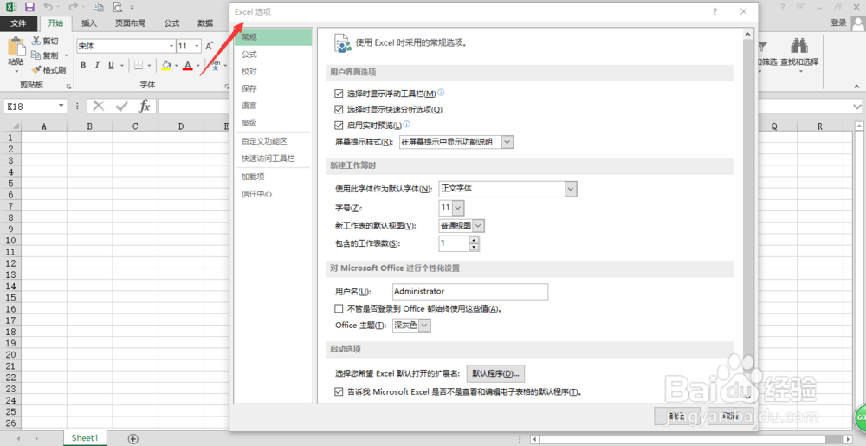The image size is (866, 446).
Task: Click the Undo arrow icon
Action: point(48,7)
